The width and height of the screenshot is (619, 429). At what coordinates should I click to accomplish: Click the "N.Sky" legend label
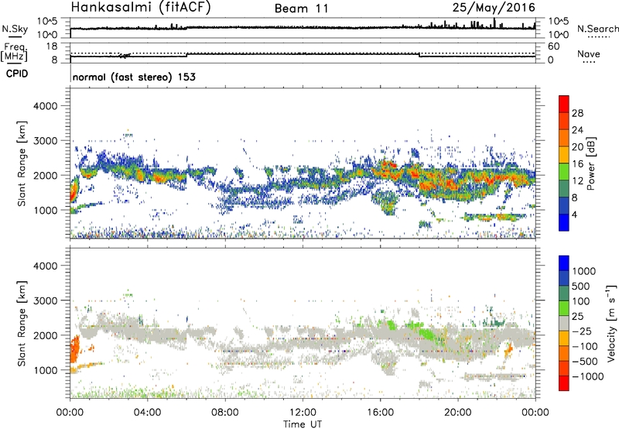(x=15, y=29)
